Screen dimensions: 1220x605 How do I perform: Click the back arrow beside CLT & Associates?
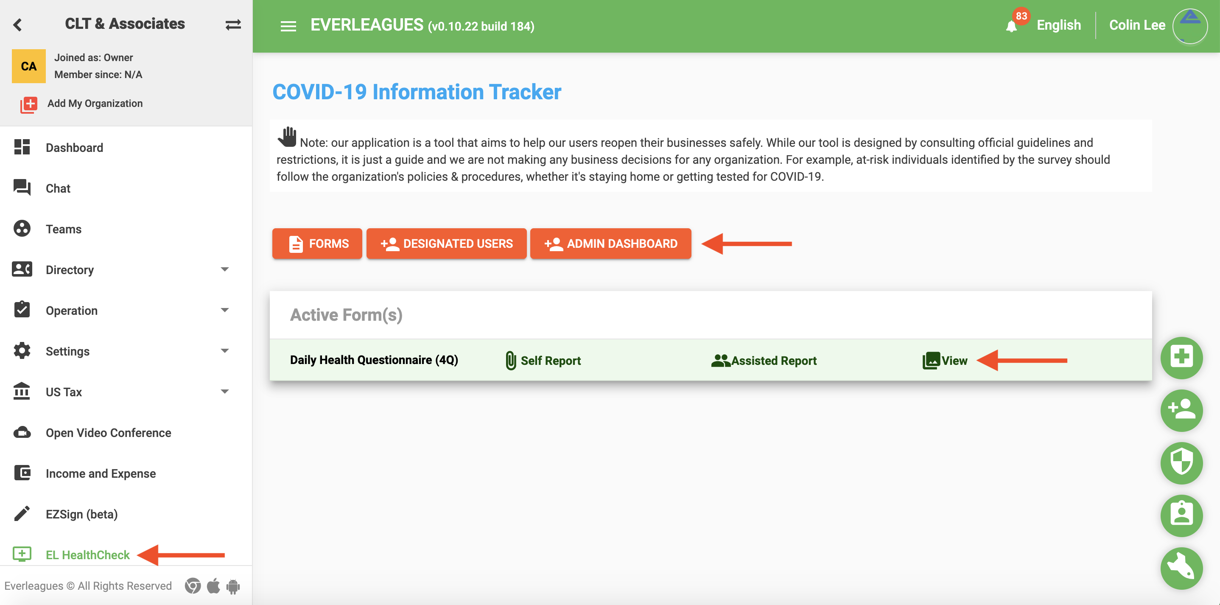[18, 25]
